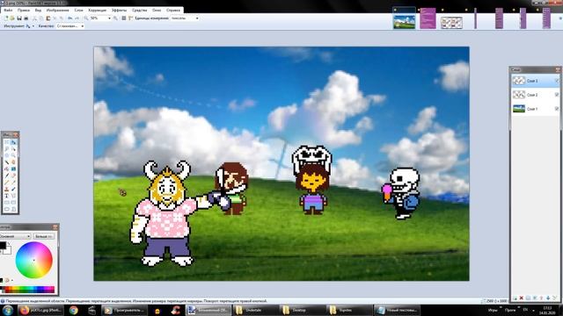Select the Text tool
The height and width of the screenshot is (316, 563).
coord(6,196)
